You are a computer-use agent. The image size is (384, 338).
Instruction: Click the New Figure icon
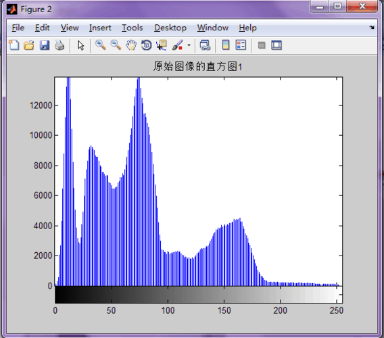[x=14, y=45]
